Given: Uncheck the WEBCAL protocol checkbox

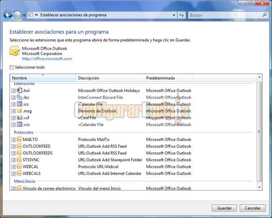Looking at the screenshot, I should point(13,167).
